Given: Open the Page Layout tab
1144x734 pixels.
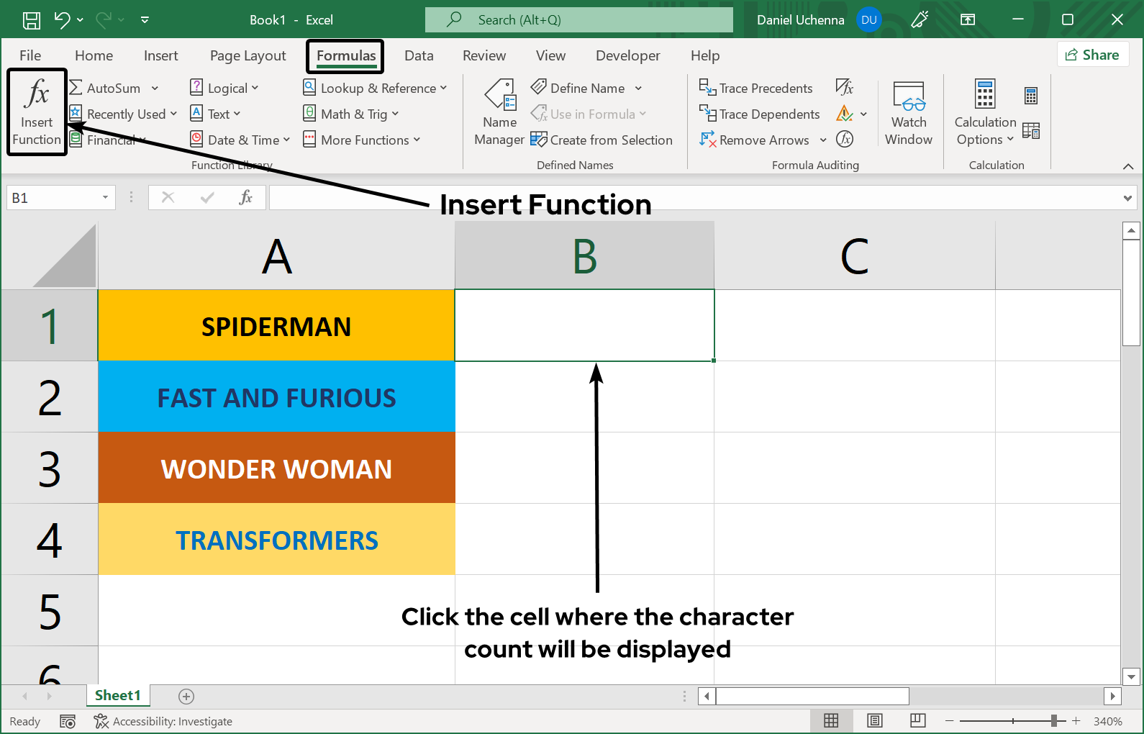Looking at the screenshot, I should pyautogui.click(x=248, y=55).
